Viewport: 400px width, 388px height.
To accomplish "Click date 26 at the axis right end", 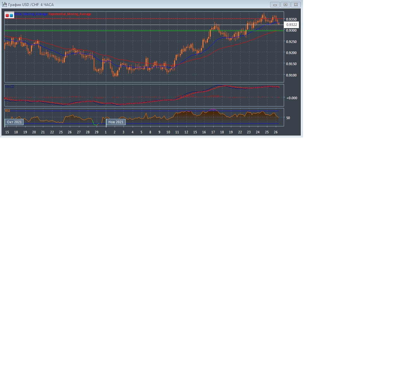I will [276, 132].
